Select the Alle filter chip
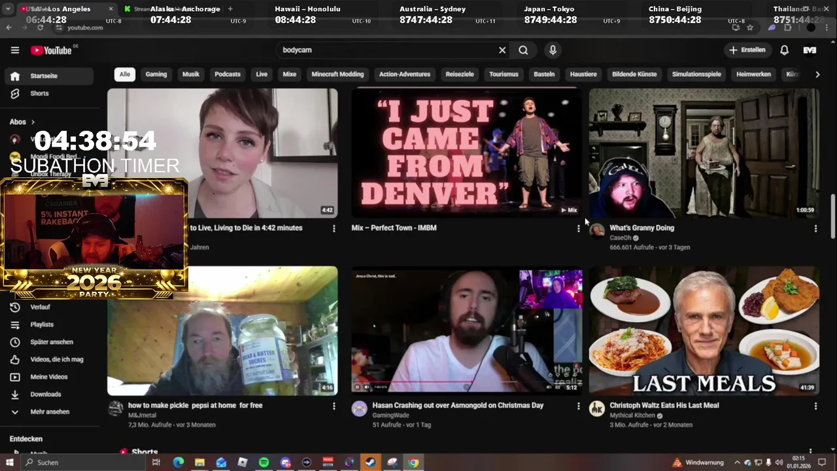The width and height of the screenshot is (837, 471). click(125, 75)
